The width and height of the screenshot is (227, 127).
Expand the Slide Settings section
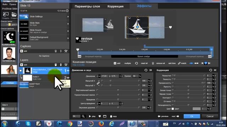click(x=68, y=17)
